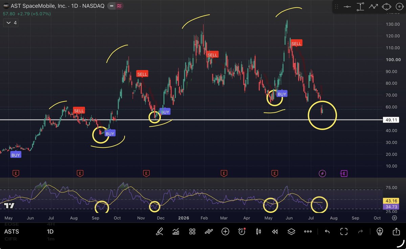Tap the TradingView logo on chart
The height and width of the screenshot is (249, 406).
tap(9, 205)
